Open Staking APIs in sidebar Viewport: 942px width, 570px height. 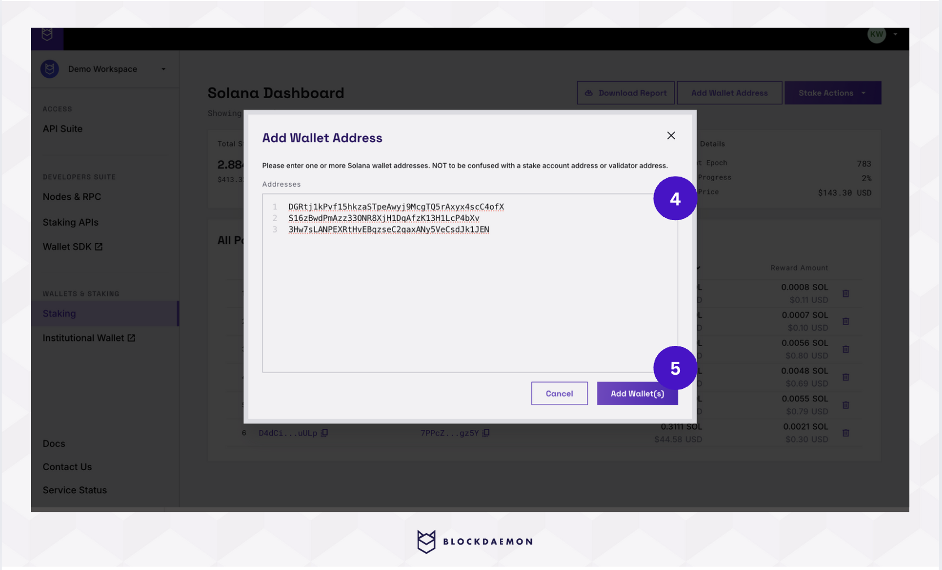click(71, 222)
